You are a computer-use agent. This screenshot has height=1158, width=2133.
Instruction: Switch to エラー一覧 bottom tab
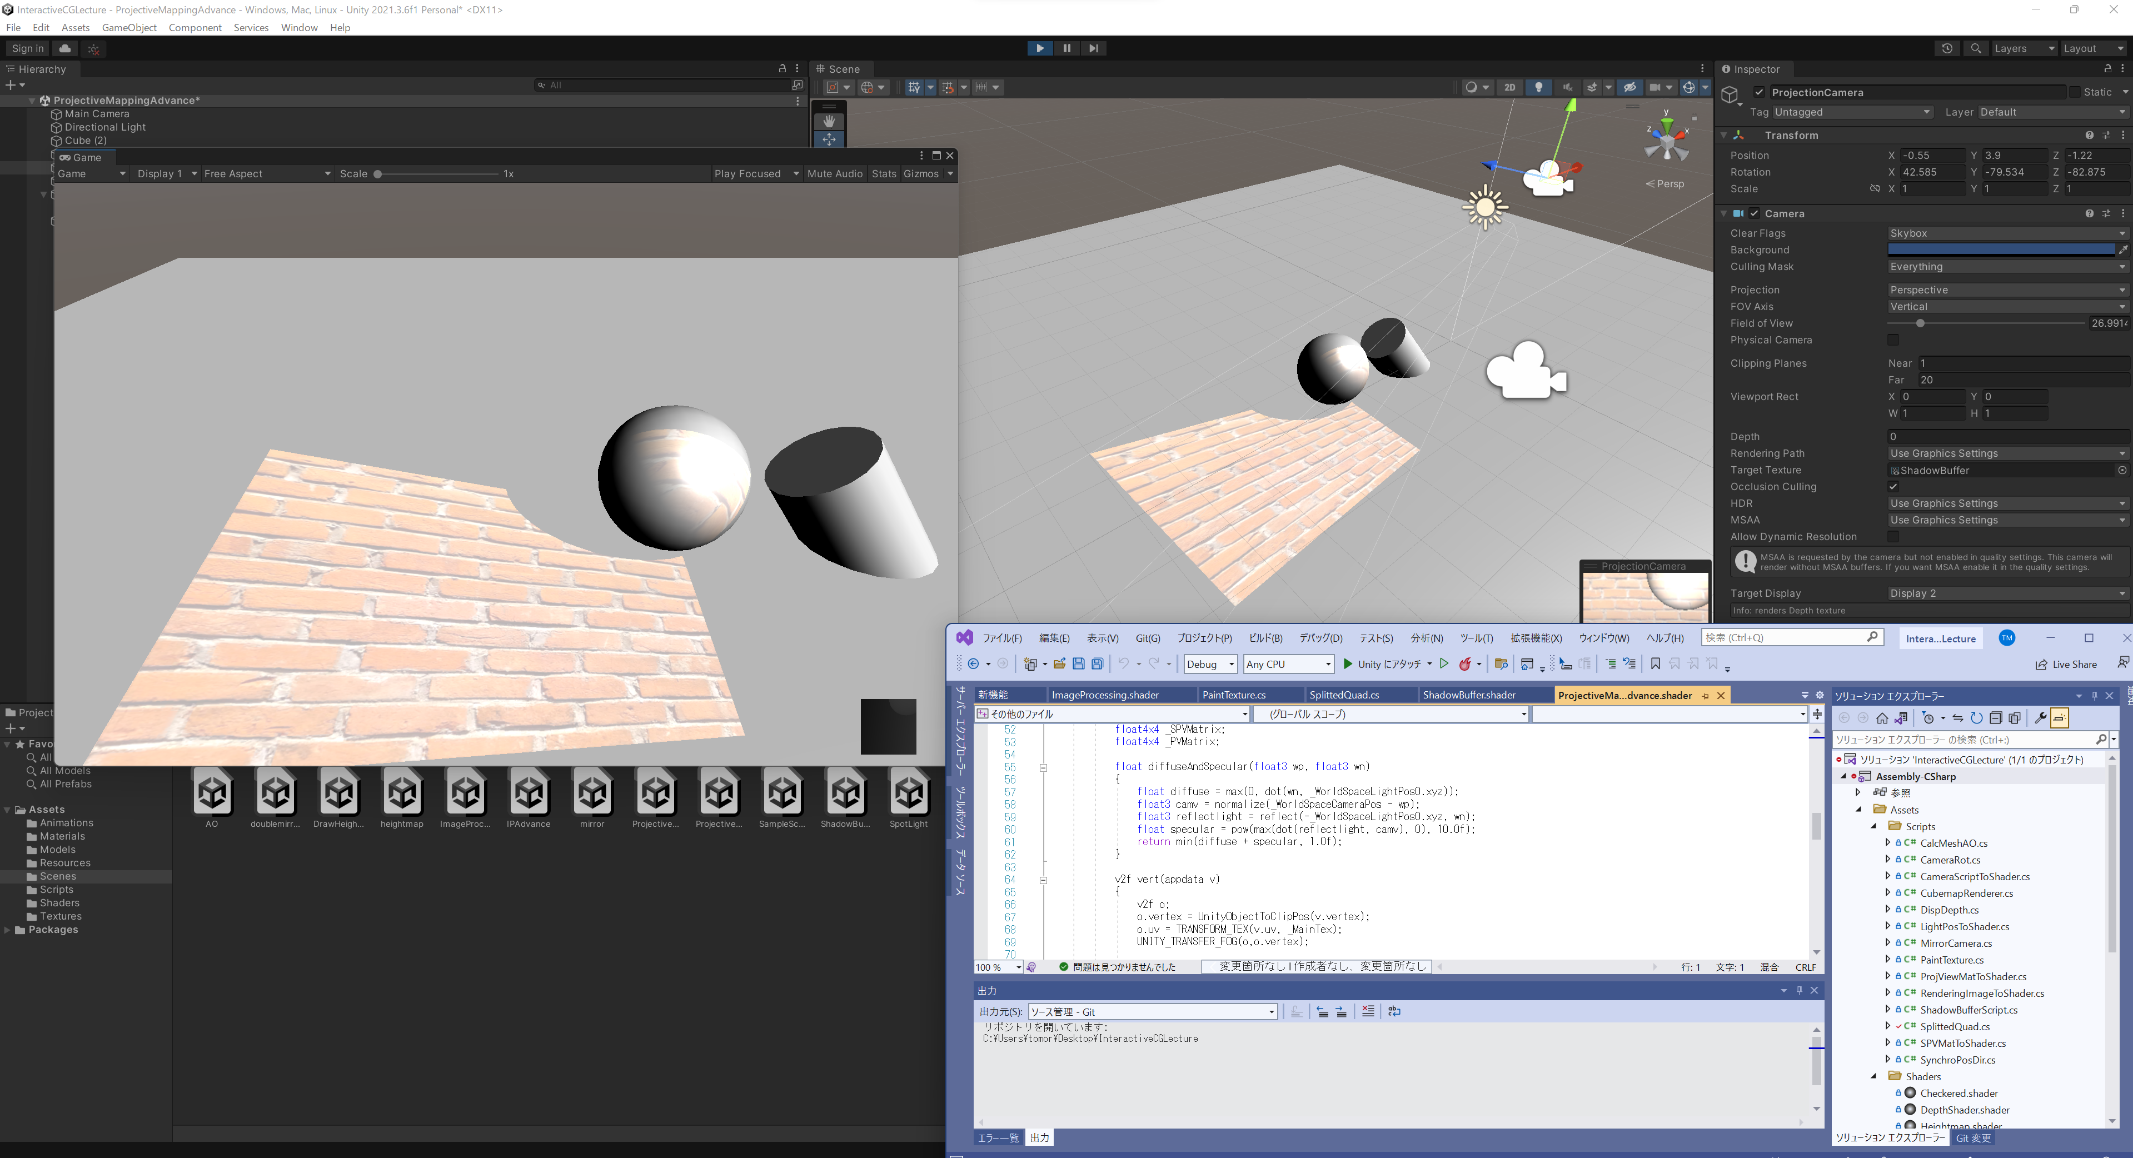click(x=999, y=1138)
